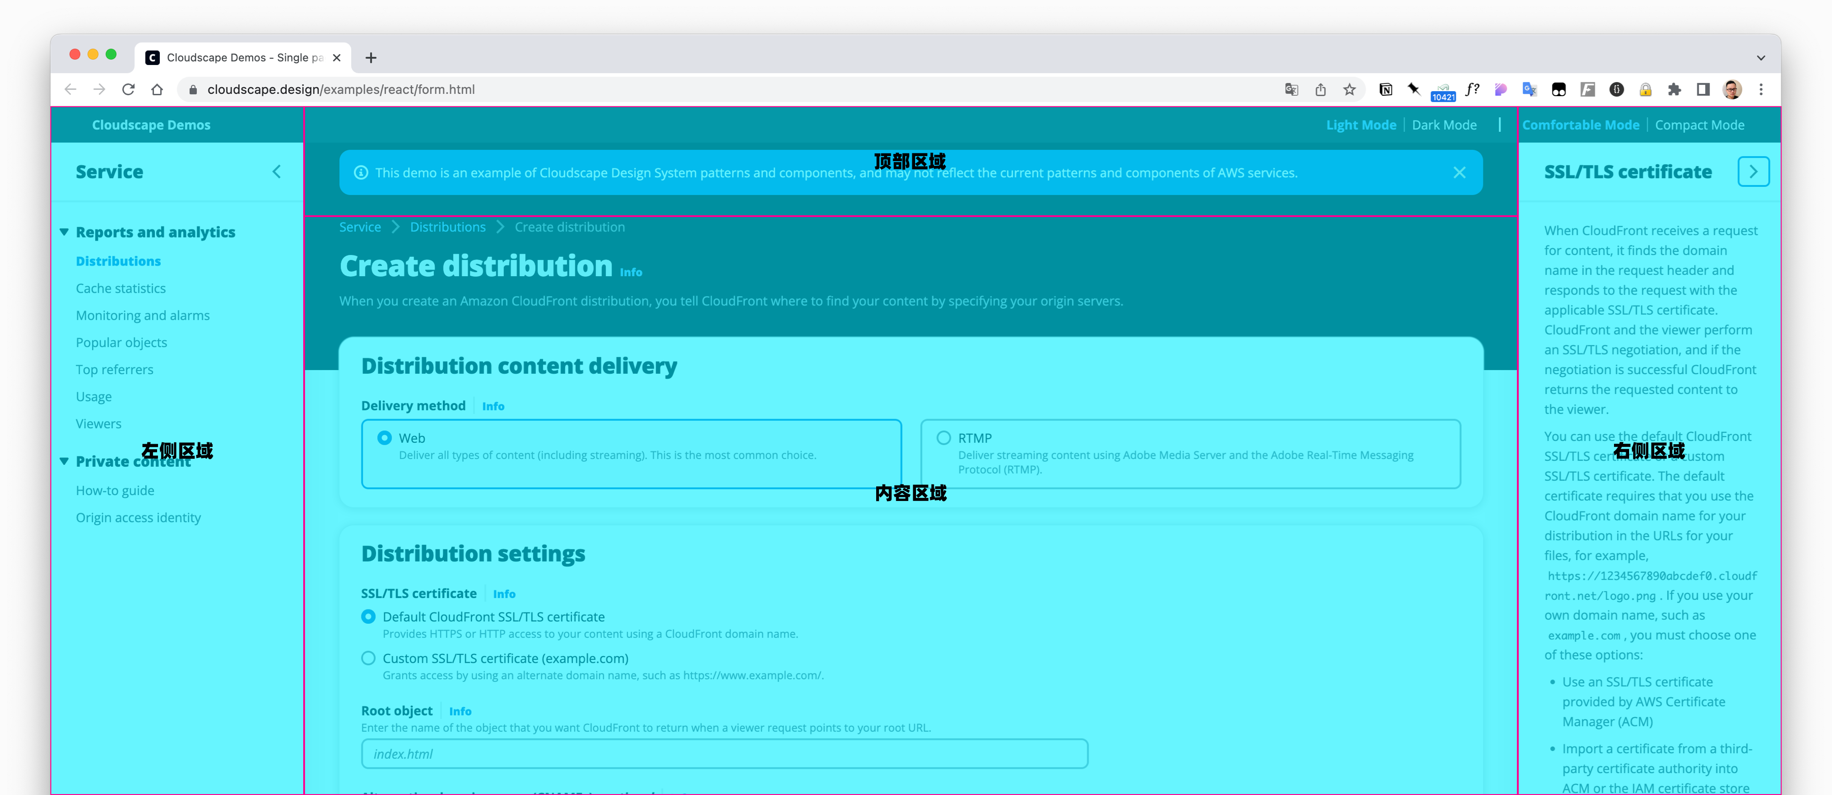Close the SSL/TLS certificate help panel
The width and height of the screenshot is (1832, 795).
pos(1753,171)
